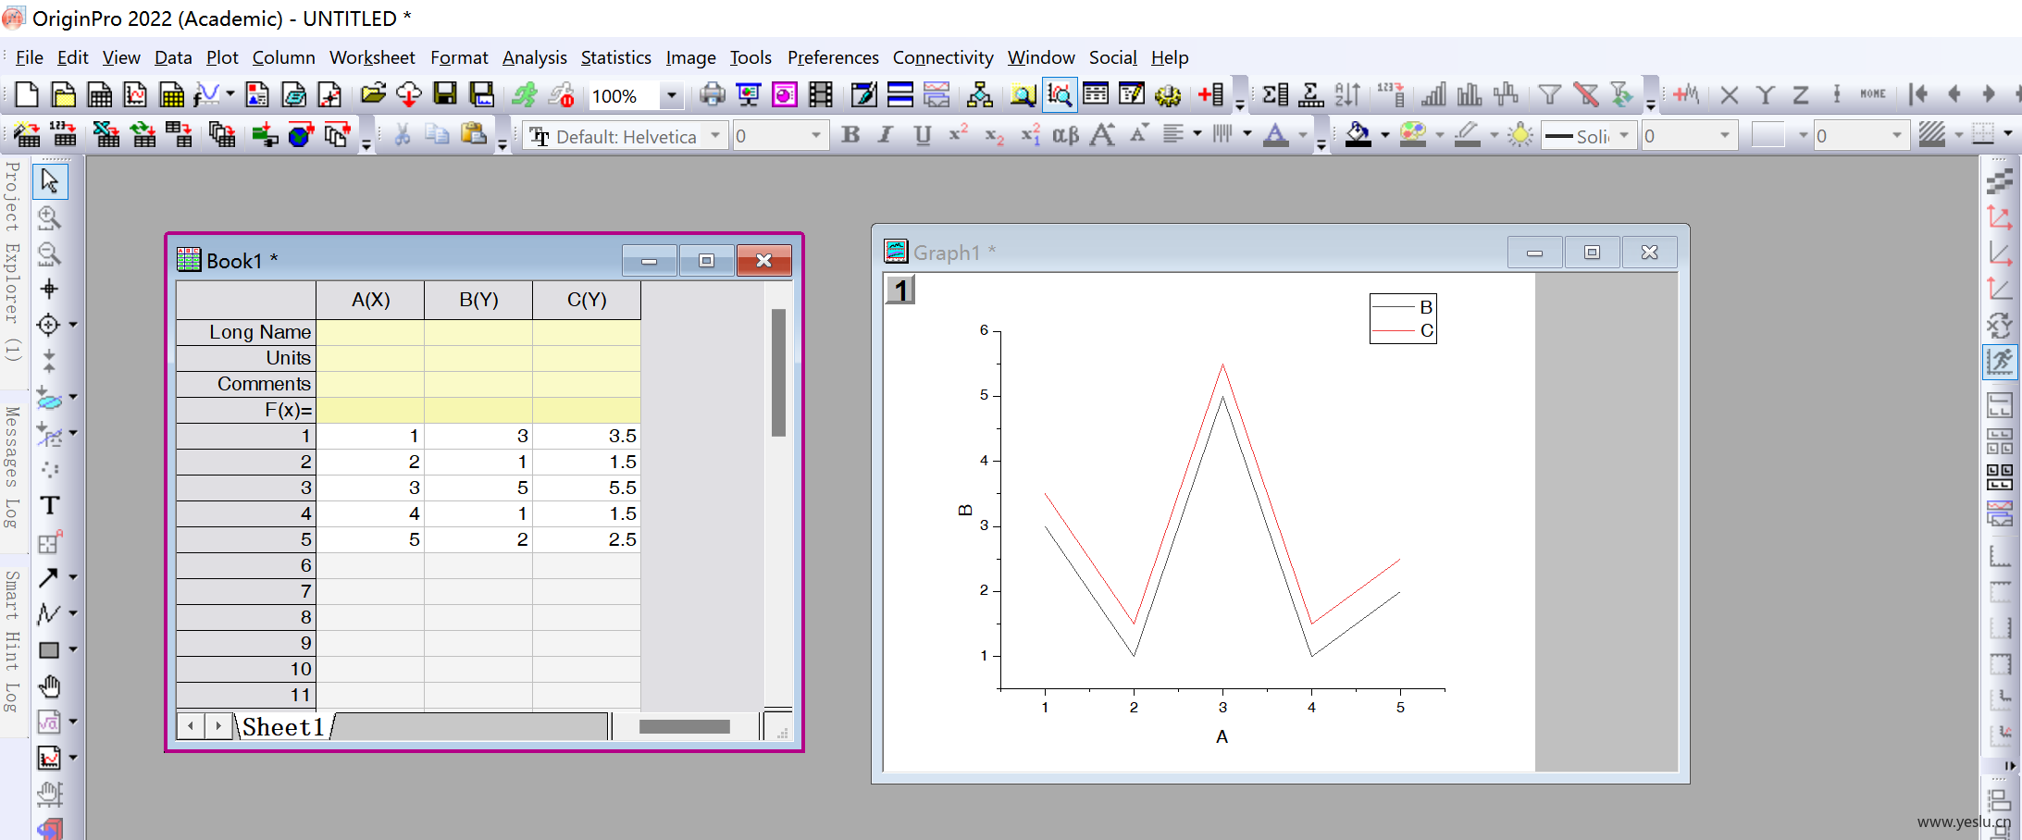Click the New Workbook toolbar icon

click(x=99, y=94)
